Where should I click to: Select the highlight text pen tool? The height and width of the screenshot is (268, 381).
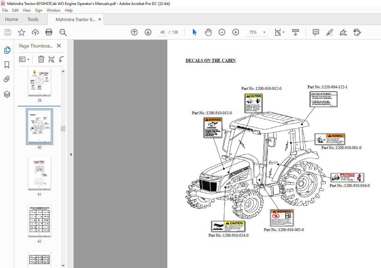click(x=329, y=32)
